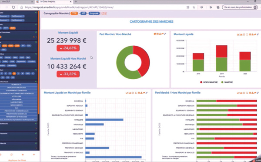This screenshot has height=162, width=261.
Task: Click line chart icon in Montant Liquidé en Marché par Famille panel
Action: click(127, 93)
